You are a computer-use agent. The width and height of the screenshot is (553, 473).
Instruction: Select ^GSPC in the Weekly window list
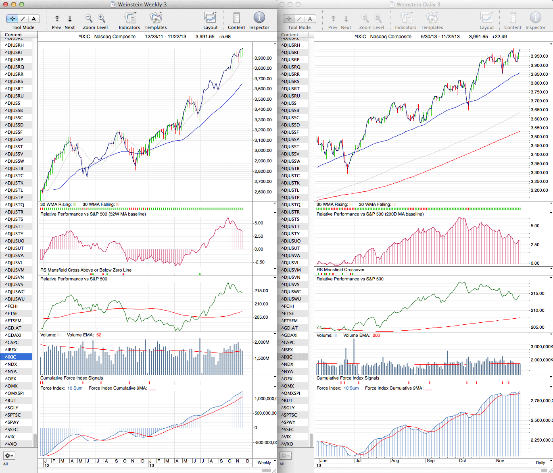(x=16, y=342)
